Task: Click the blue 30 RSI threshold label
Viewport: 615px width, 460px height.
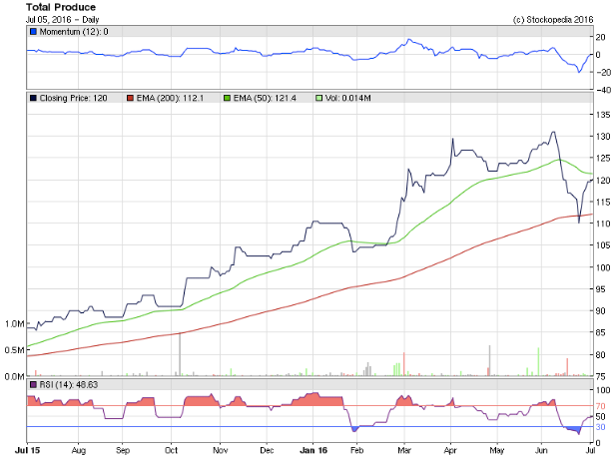Action: (600, 427)
